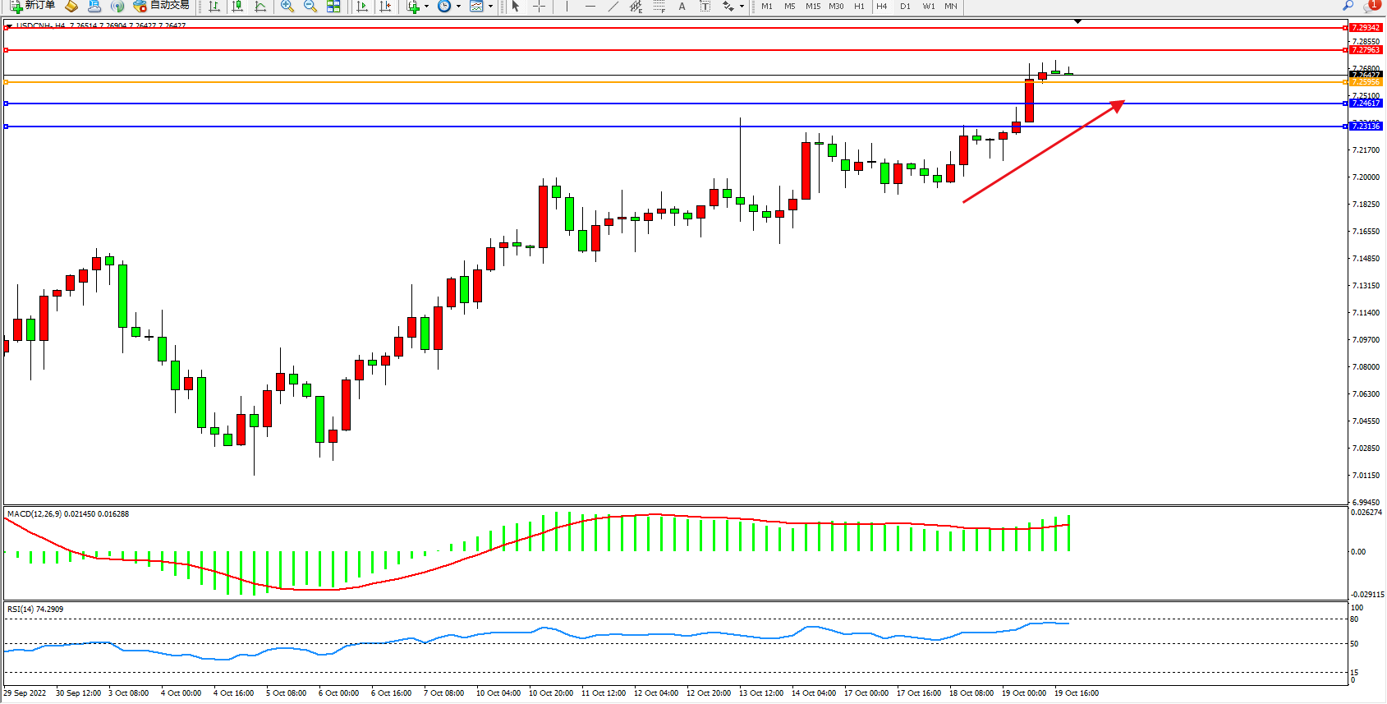Toggle the AutoTrading button
This screenshot has height=704, width=1387.
162,6
